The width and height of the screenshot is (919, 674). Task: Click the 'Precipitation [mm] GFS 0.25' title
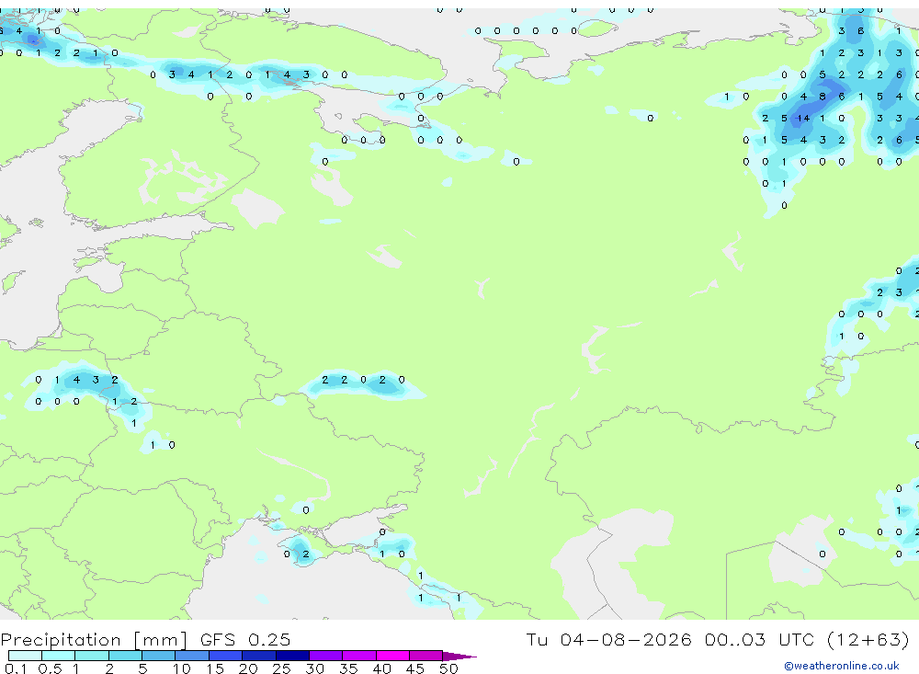(x=145, y=639)
